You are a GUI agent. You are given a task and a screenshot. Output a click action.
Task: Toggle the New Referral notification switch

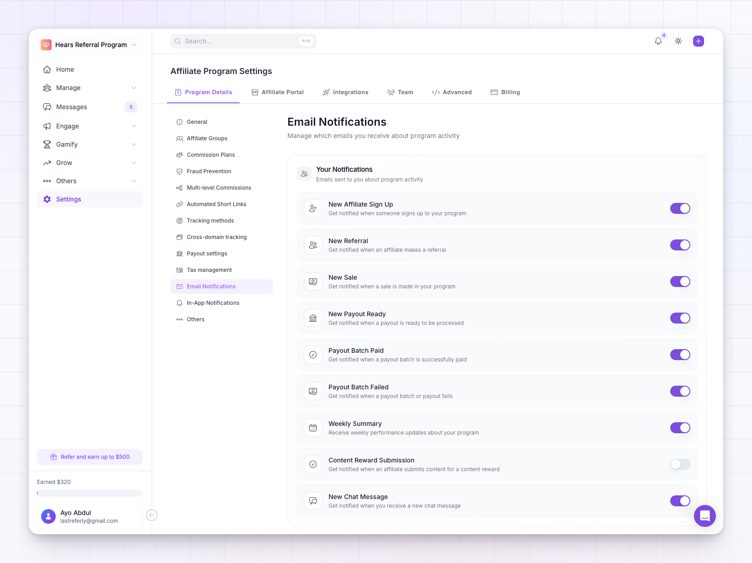680,245
